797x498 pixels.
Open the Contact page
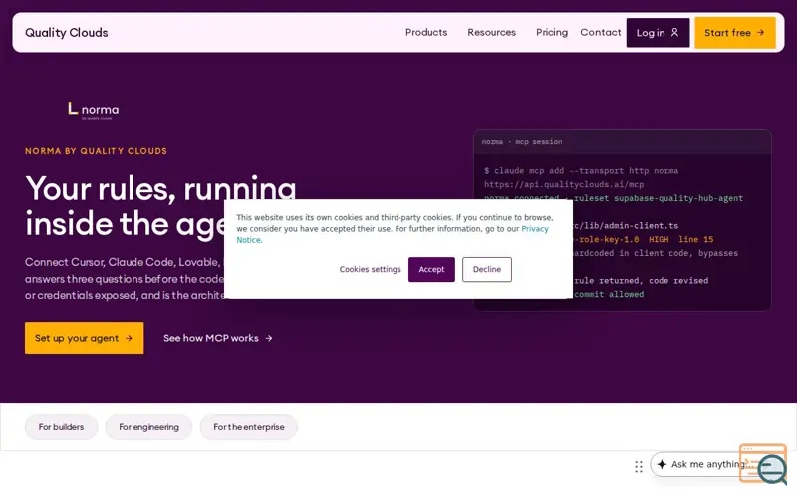click(601, 32)
